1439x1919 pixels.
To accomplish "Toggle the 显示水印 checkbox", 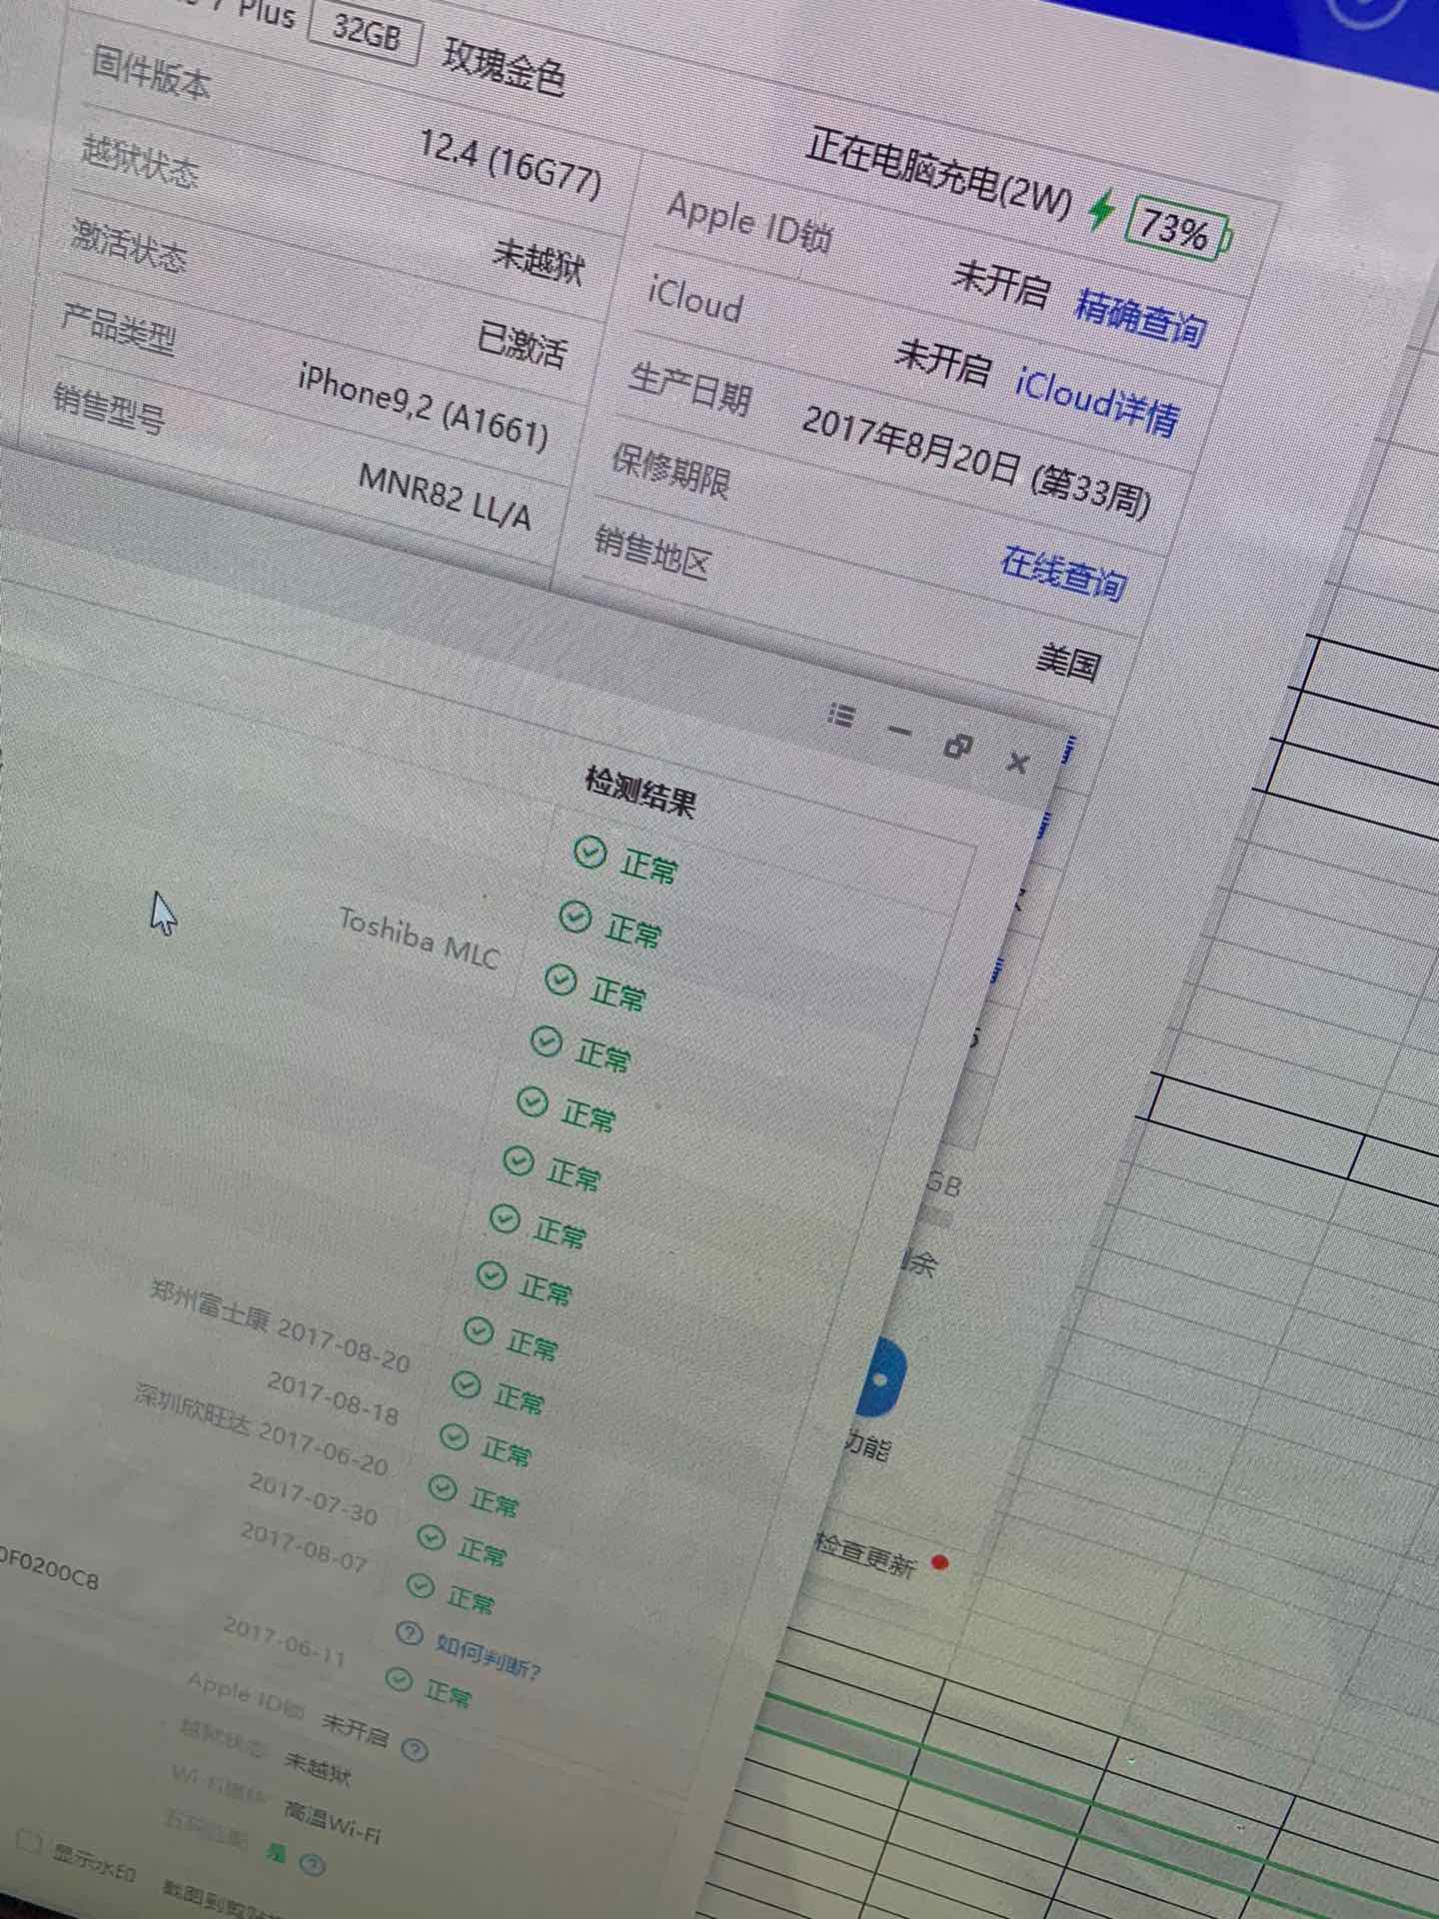I will click(31, 1841).
